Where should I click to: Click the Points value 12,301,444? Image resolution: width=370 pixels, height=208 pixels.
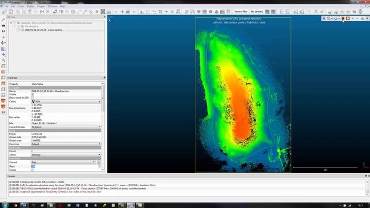[36, 134]
